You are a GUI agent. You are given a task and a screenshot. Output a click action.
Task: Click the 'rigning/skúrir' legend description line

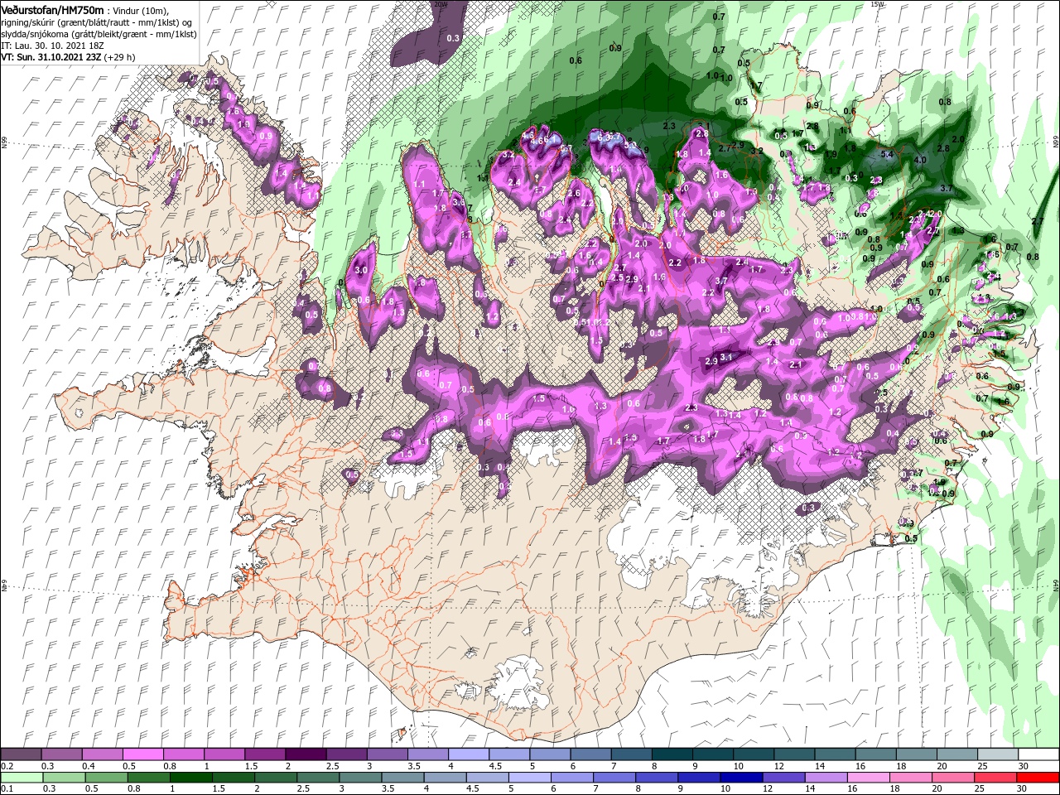coord(95,22)
